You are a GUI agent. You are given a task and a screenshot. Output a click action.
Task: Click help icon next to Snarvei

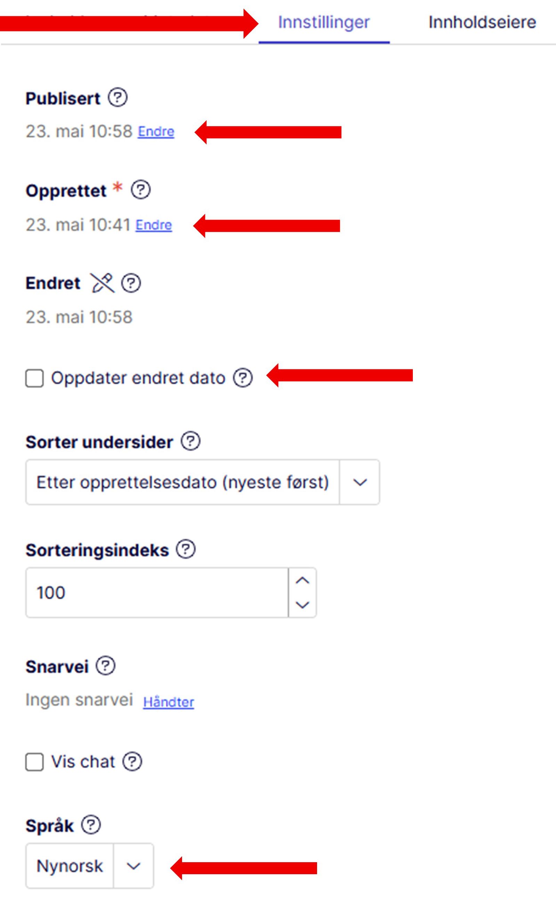[106, 666]
